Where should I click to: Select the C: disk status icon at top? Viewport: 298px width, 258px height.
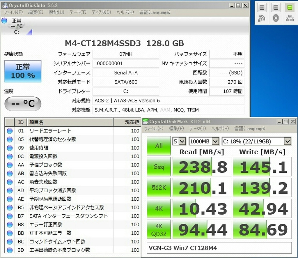click(x=4, y=20)
